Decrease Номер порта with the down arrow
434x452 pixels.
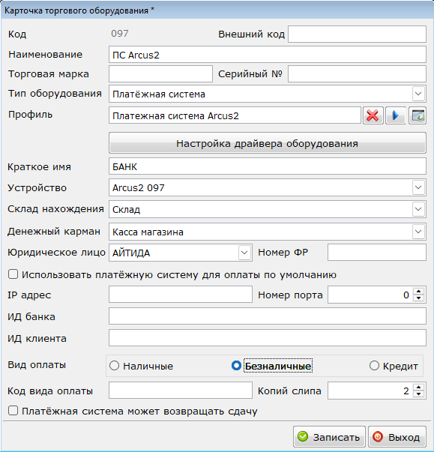pyautogui.click(x=419, y=298)
